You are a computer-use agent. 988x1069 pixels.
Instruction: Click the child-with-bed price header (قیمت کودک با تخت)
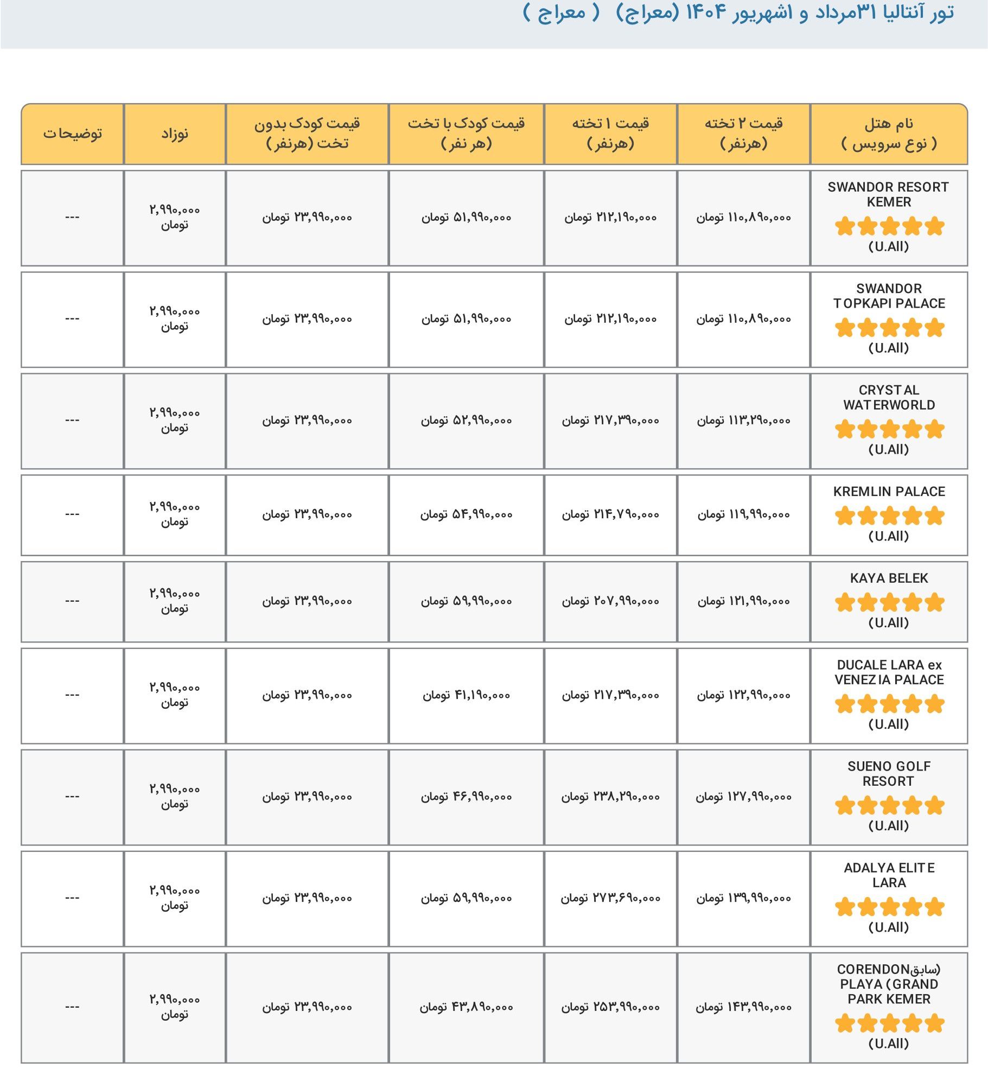coord(466,133)
